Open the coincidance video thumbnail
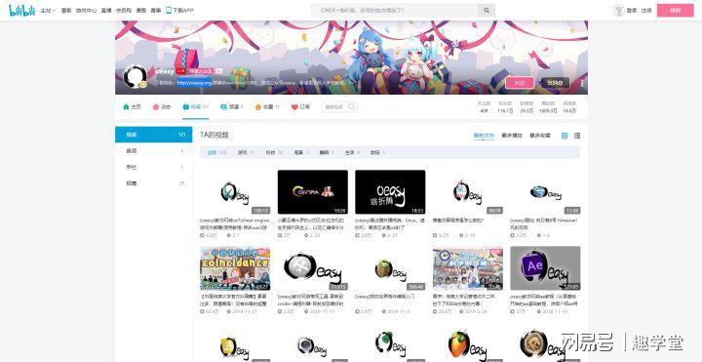702x362 pixels. [235, 268]
